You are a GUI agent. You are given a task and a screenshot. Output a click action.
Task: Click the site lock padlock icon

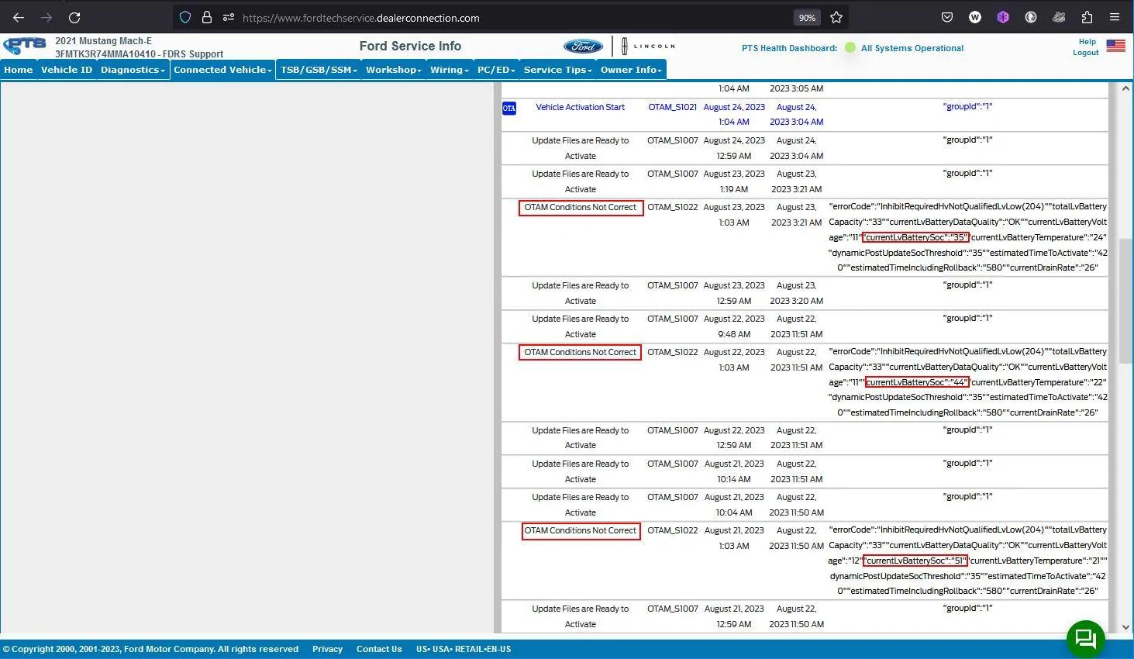pyautogui.click(x=207, y=17)
